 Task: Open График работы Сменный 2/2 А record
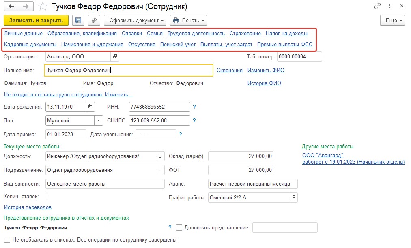(x=293, y=197)
